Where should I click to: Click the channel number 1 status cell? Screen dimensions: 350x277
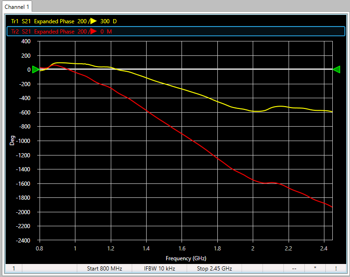[x=13, y=269]
